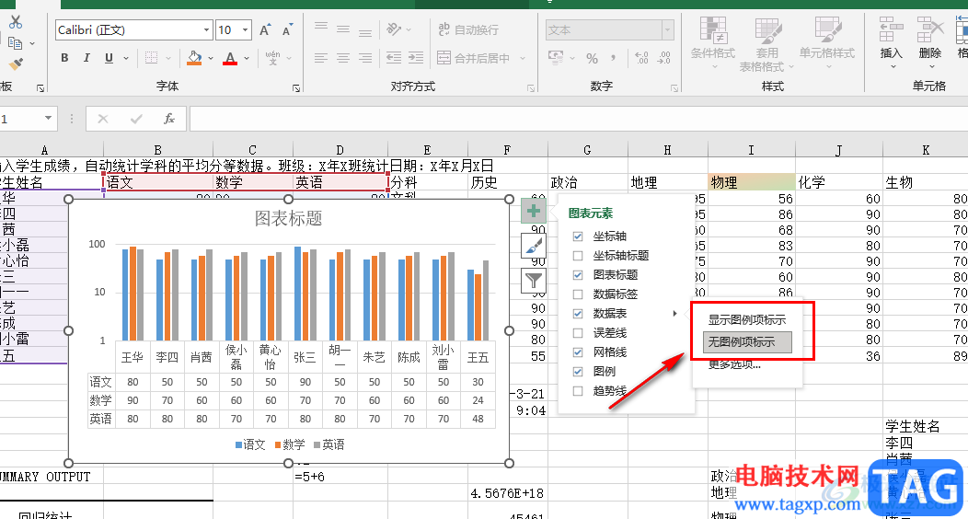Uncheck 图表标题 chart title checkbox
968x519 pixels.
[x=578, y=274]
